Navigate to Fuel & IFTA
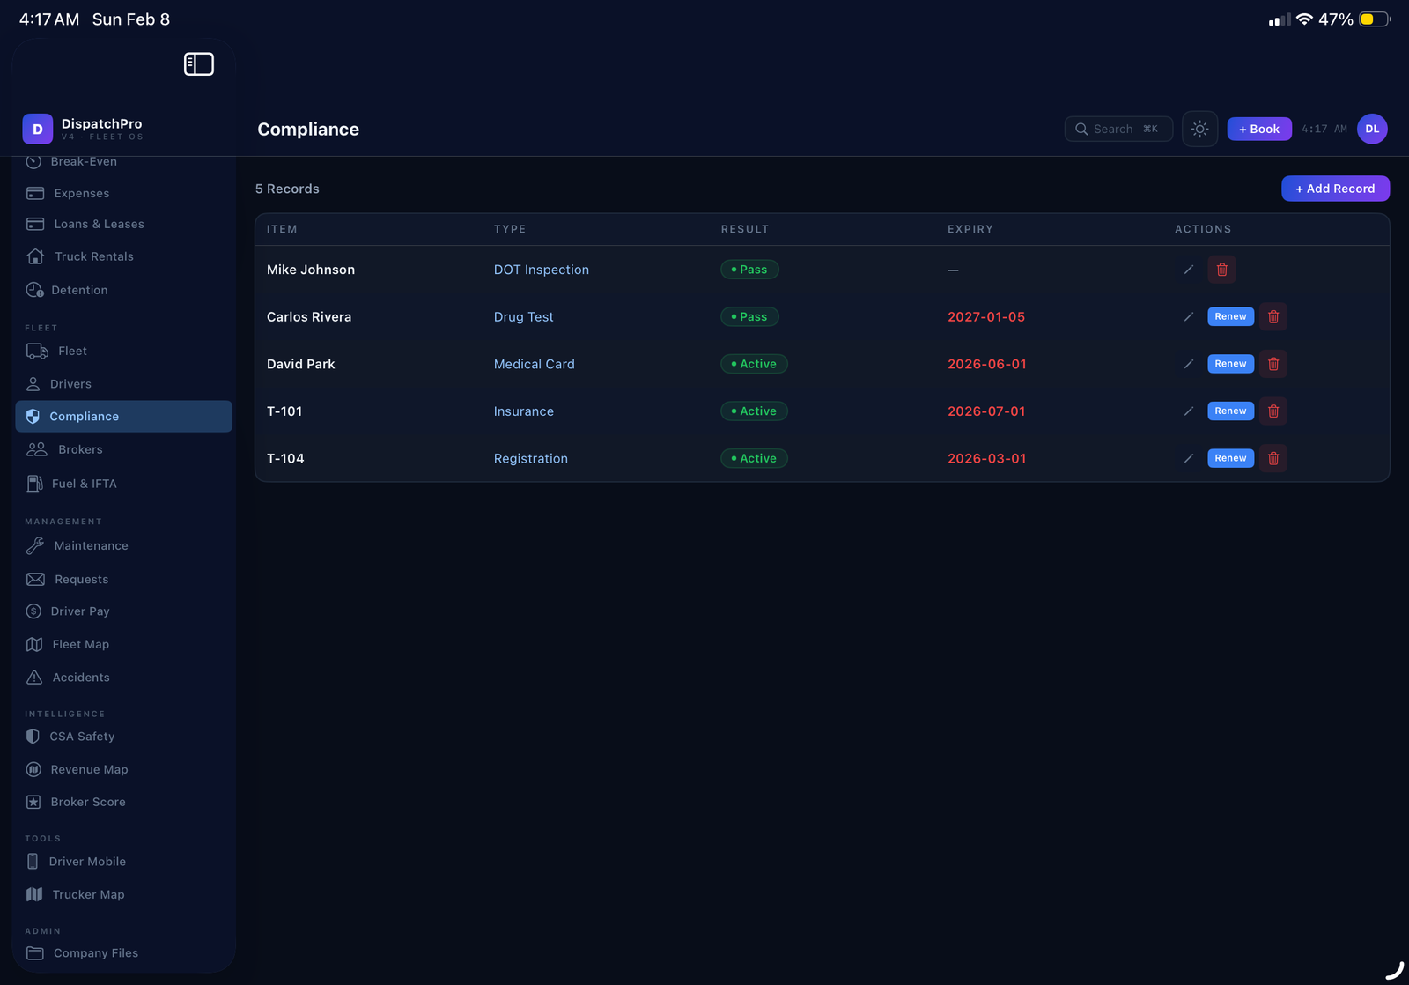 [x=84, y=484]
